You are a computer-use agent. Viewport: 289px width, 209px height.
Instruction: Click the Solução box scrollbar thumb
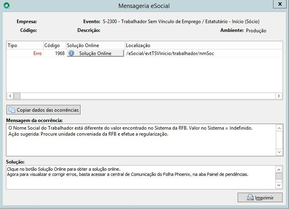279,176
